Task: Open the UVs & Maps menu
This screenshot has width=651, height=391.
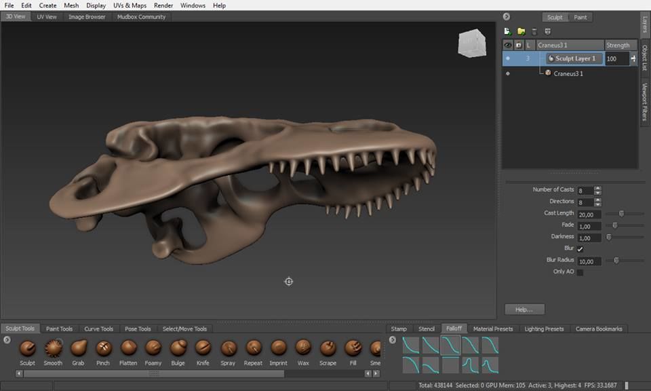Action: pyautogui.click(x=130, y=5)
